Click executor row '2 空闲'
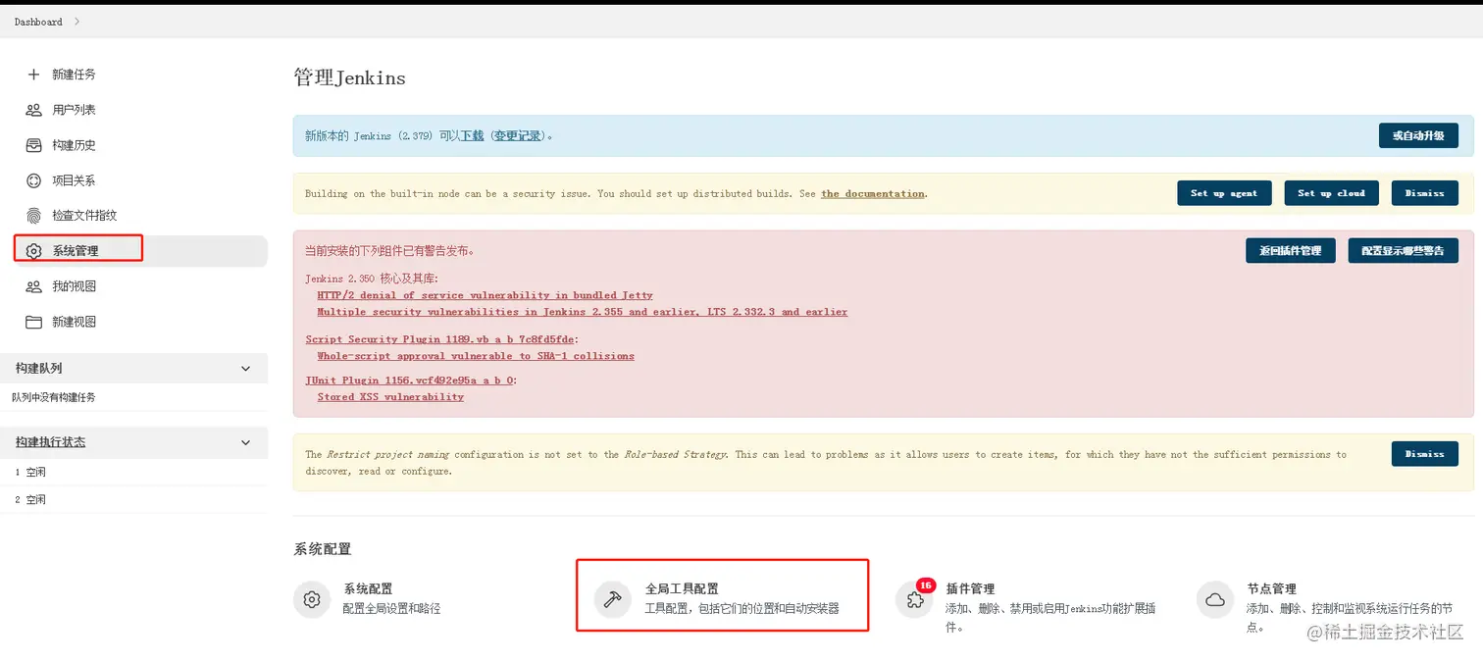 coord(133,500)
